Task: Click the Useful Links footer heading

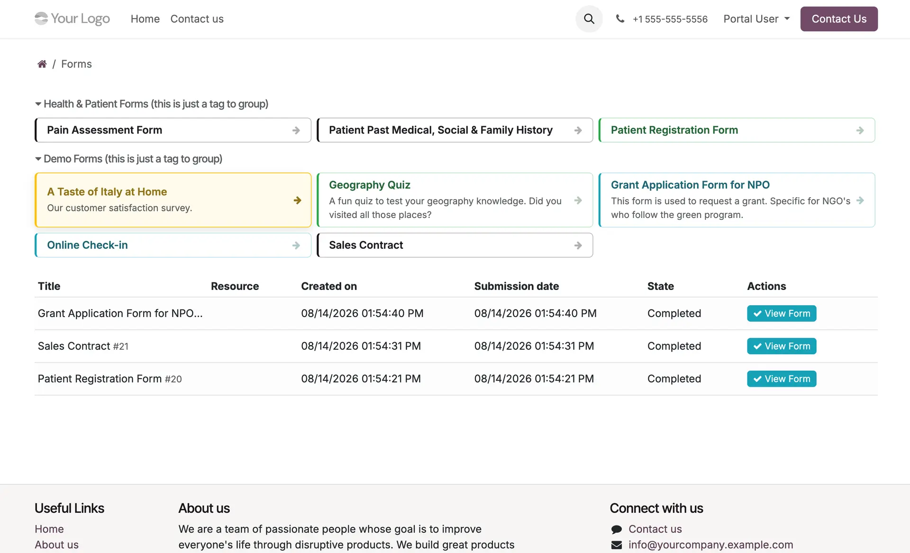Action: pyautogui.click(x=69, y=508)
